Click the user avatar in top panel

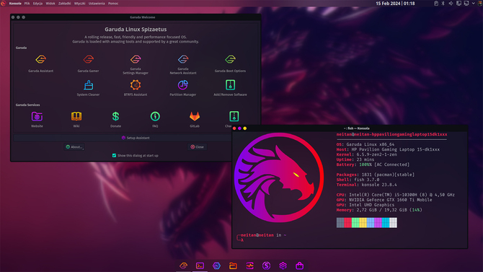(480, 4)
